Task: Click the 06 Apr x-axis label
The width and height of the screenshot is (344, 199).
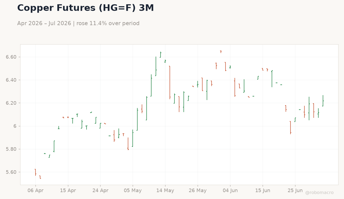Action: tap(35, 191)
